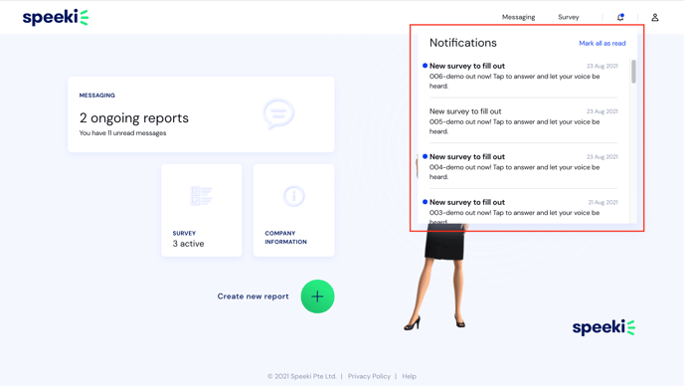The image size is (684, 386).
Task: Open Survey in the top navigation
Action: [569, 17]
